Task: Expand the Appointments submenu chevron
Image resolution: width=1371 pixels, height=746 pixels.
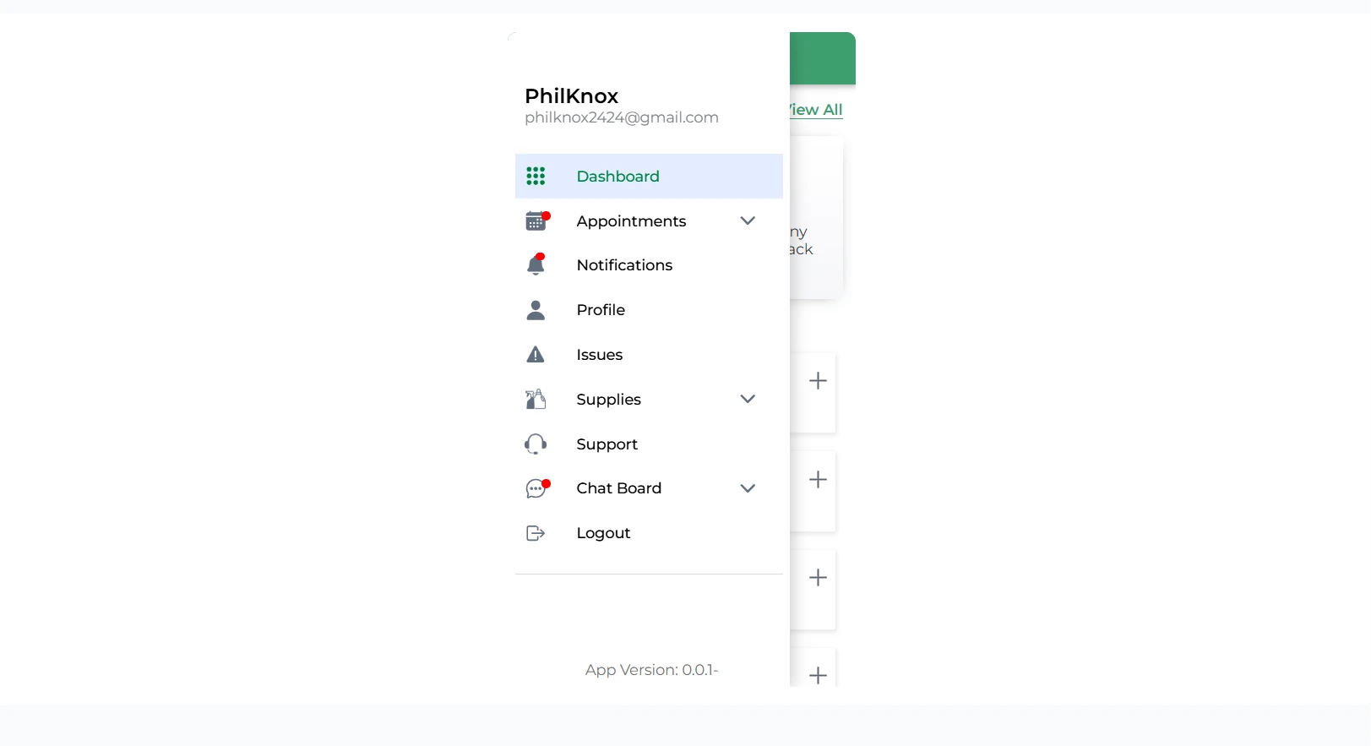Action: (748, 221)
